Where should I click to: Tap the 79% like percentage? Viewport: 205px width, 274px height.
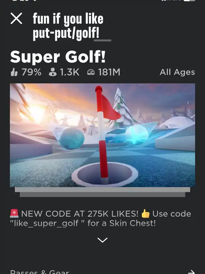[x=32, y=72]
